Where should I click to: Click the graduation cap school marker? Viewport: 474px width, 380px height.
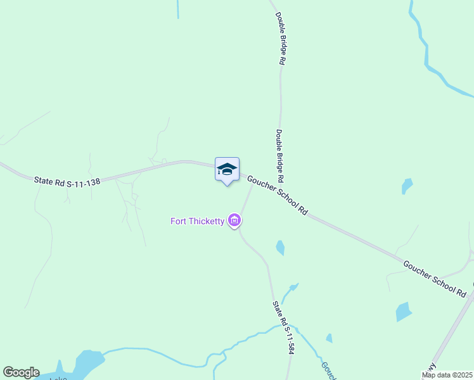[227, 171]
